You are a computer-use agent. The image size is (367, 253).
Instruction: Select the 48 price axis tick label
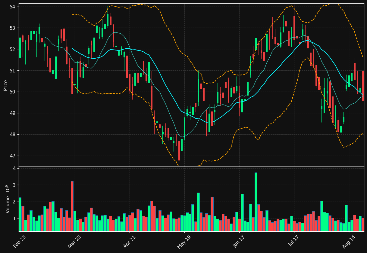click(13, 135)
